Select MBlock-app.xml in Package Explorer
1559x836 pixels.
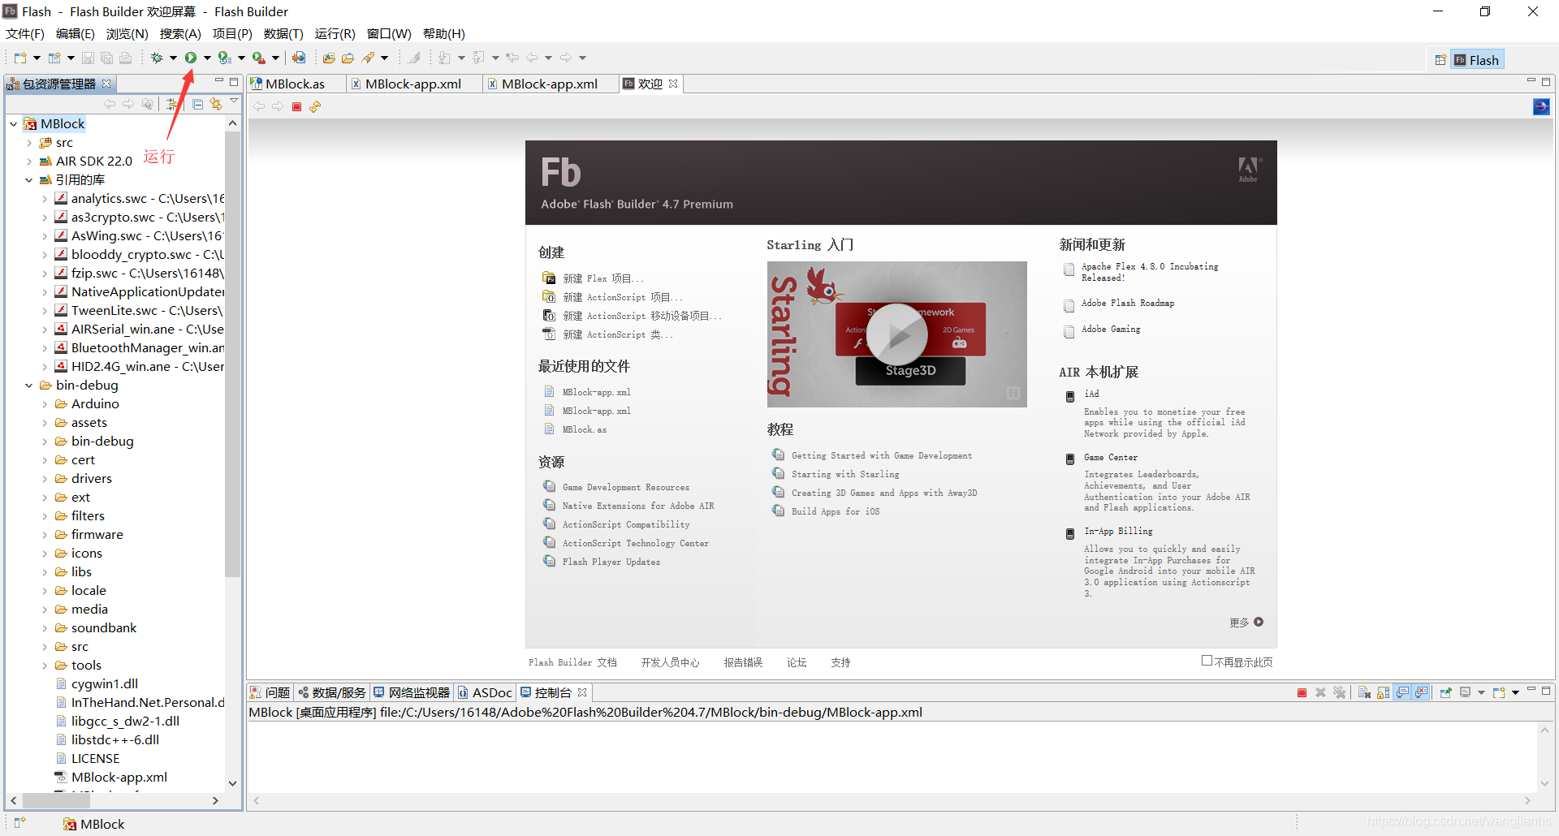click(x=119, y=777)
